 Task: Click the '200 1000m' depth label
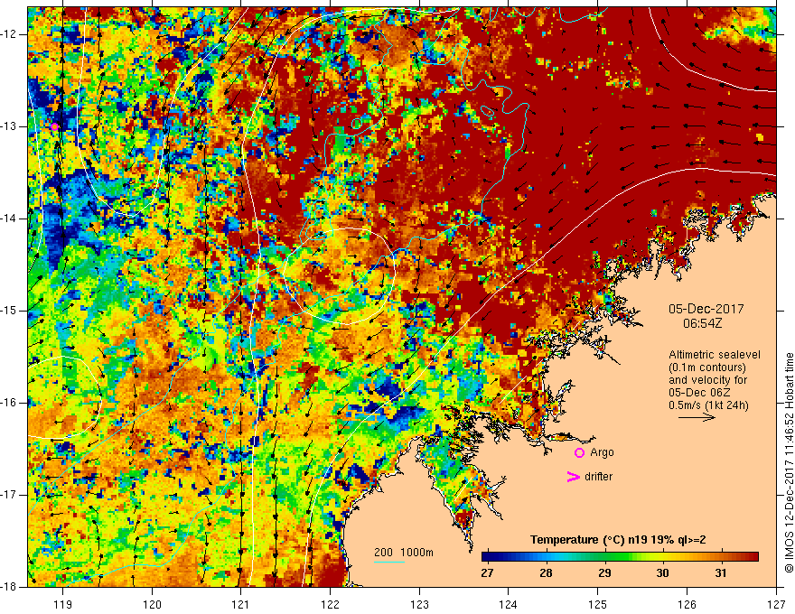[x=404, y=553]
